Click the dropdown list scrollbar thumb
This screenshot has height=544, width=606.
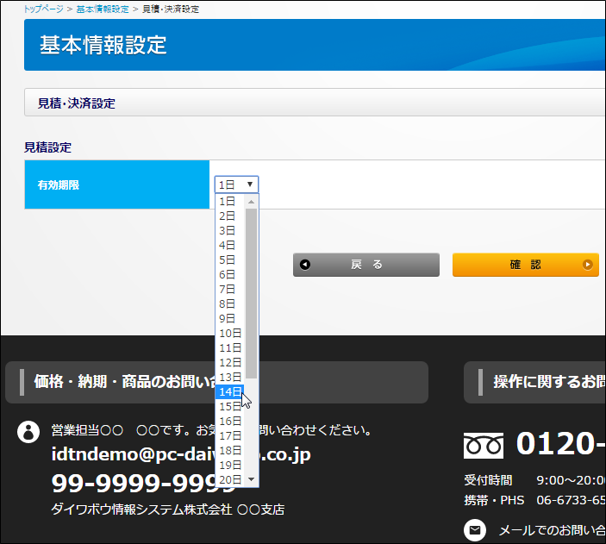pyautogui.click(x=252, y=293)
